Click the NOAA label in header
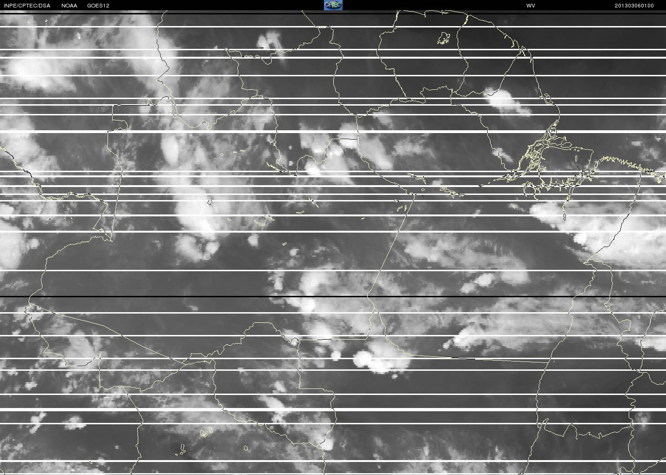 pos(69,6)
